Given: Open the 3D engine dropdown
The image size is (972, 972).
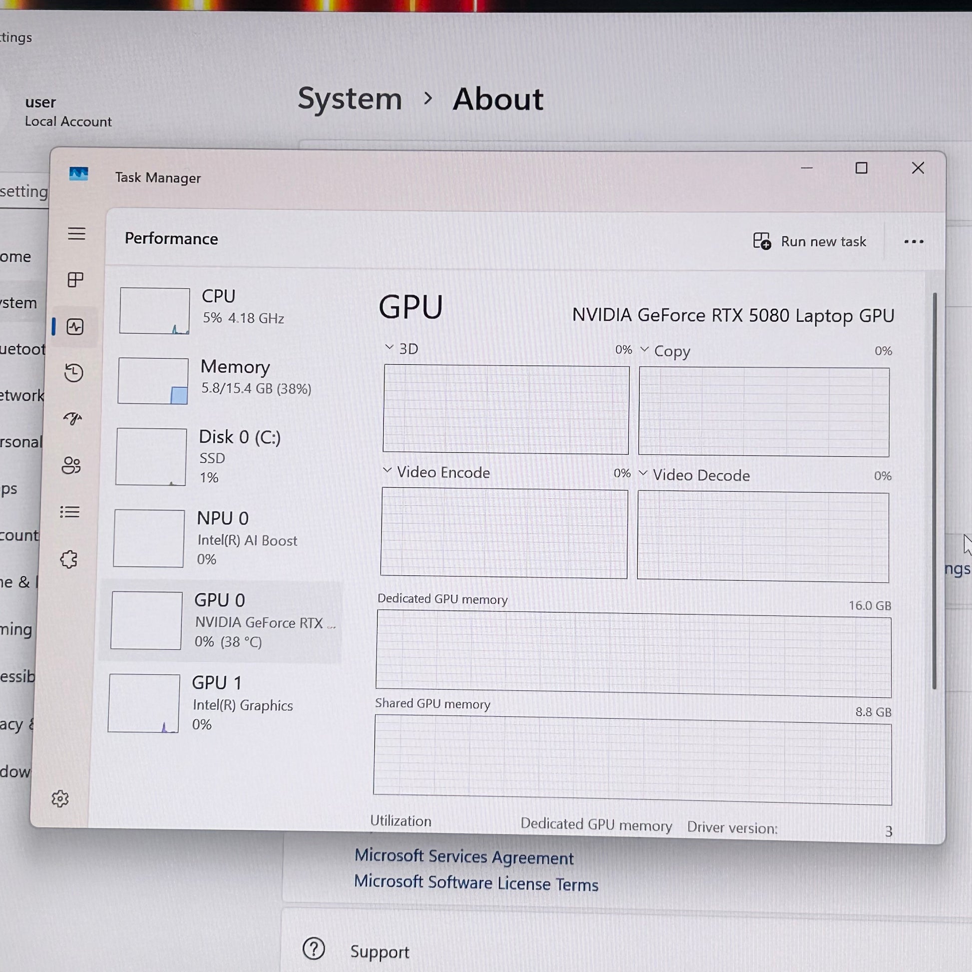Looking at the screenshot, I should 389,347.
